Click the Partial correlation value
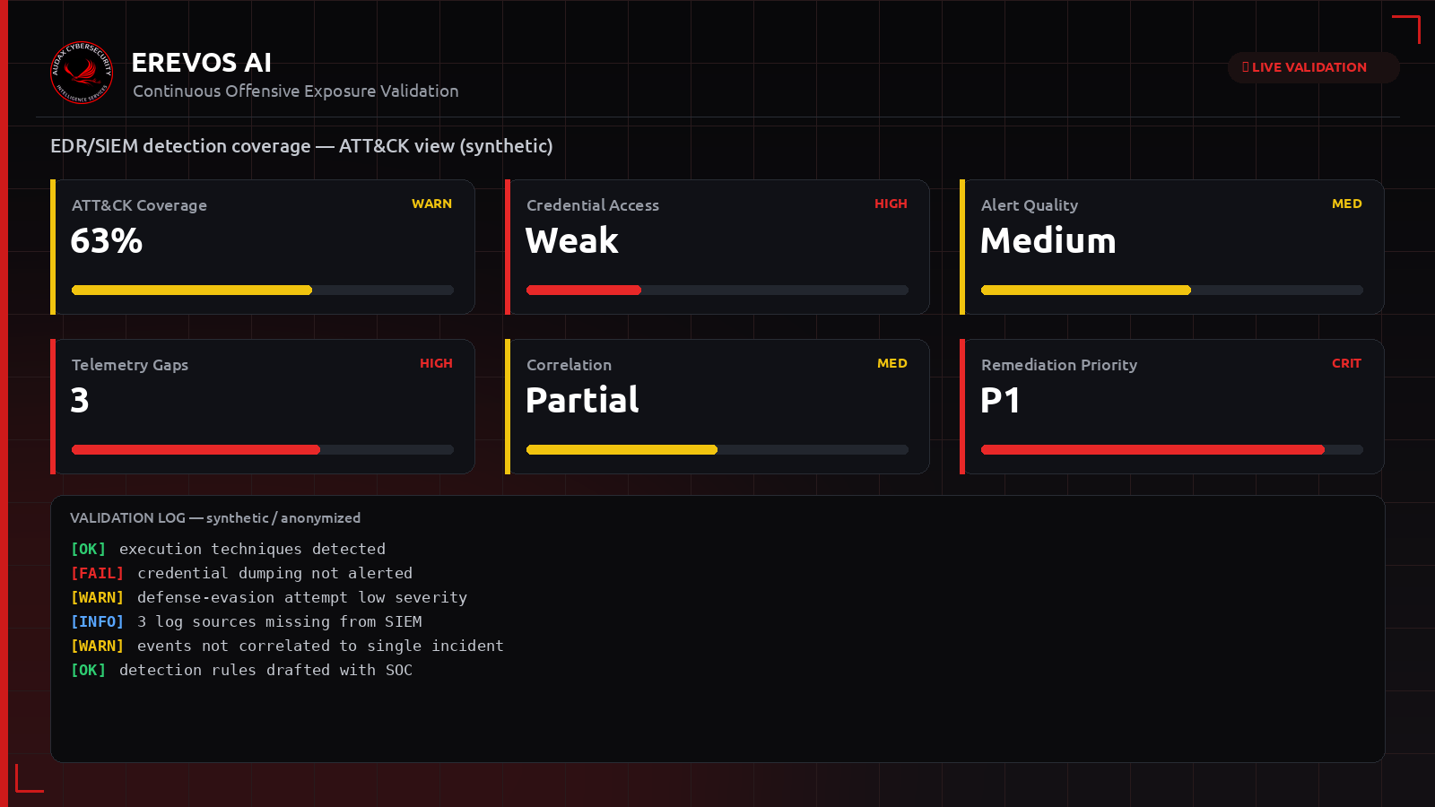This screenshot has width=1435, height=807. (x=582, y=400)
